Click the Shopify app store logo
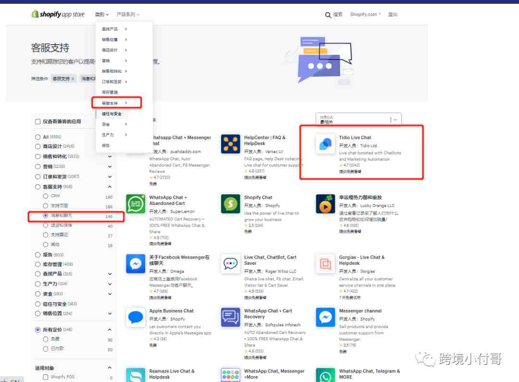 pyautogui.click(x=58, y=14)
